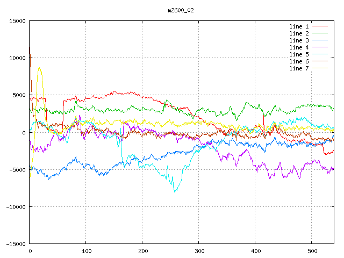Click the 5000 y-axis tick label
The width and height of the screenshot is (344, 258).
coord(19,96)
